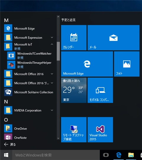Click the WebとWindowsを検索 search box
Image resolution: width=142 pixels, height=160 pixels.
pyautogui.click(x=56, y=155)
